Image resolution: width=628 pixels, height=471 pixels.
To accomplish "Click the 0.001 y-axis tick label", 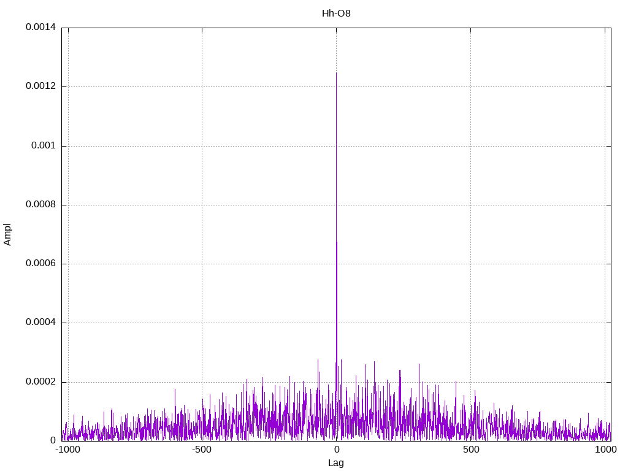I will [43, 146].
